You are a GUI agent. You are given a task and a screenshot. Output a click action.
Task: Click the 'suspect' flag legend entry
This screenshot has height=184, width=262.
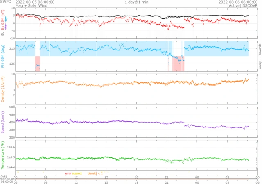pyautogui.click(x=77, y=173)
